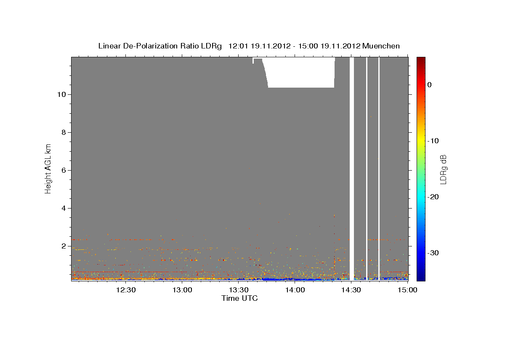Image resolution: width=505 pixels, height=337 pixels.
Task: Click the plot title 'Linear De-Polarization Ratio LDRg'
Action: click(160, 46)
